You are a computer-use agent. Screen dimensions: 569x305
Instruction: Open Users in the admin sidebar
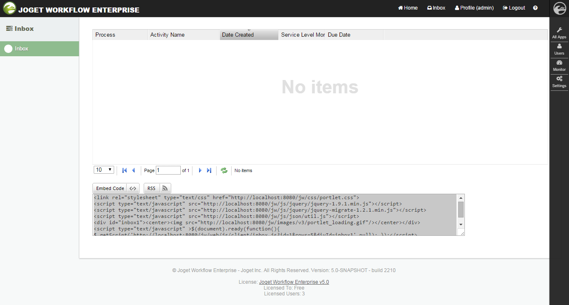pos(559,50)
